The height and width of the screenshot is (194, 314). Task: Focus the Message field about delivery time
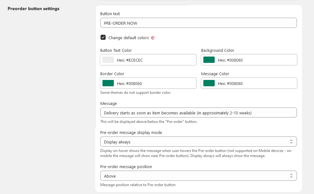point(198,113)
